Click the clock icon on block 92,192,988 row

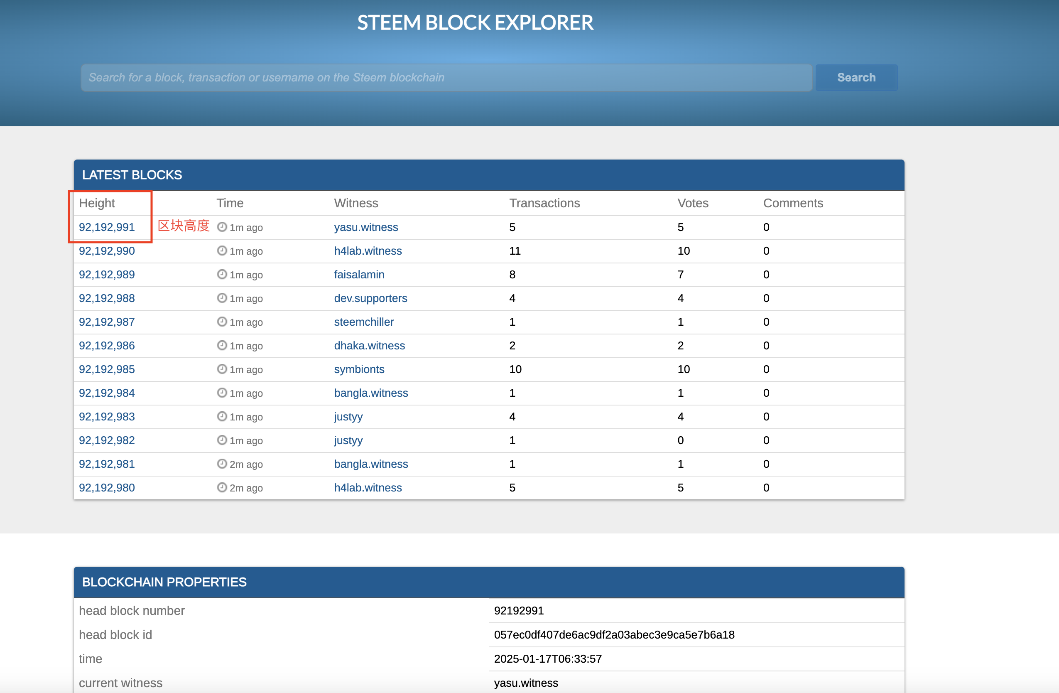[x=222, y=297]
